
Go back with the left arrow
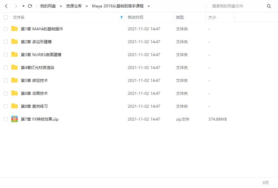click(6, 6)
